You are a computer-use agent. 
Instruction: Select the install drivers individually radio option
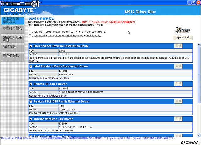[x=30, y=36]
